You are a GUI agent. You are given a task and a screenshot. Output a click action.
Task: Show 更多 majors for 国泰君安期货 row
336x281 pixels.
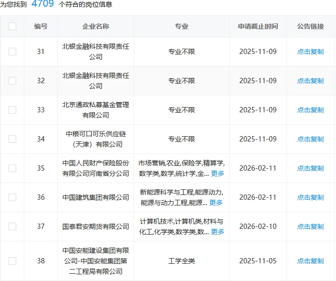point(218,232)
